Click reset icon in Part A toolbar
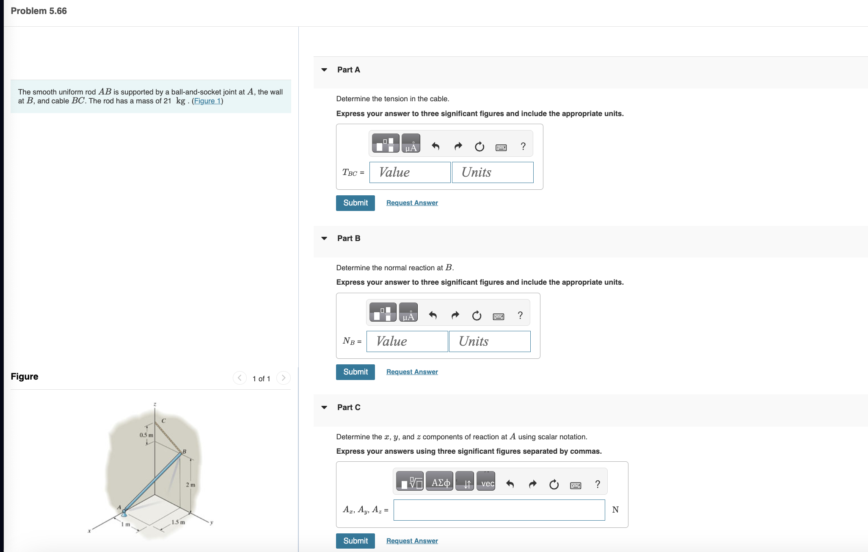868x552 pixels. coord(479,147)
